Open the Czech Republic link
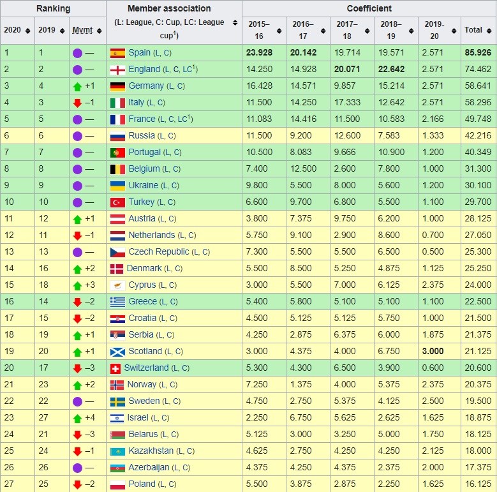The width and height of the screenshot is (497, 492). (158, 252)
